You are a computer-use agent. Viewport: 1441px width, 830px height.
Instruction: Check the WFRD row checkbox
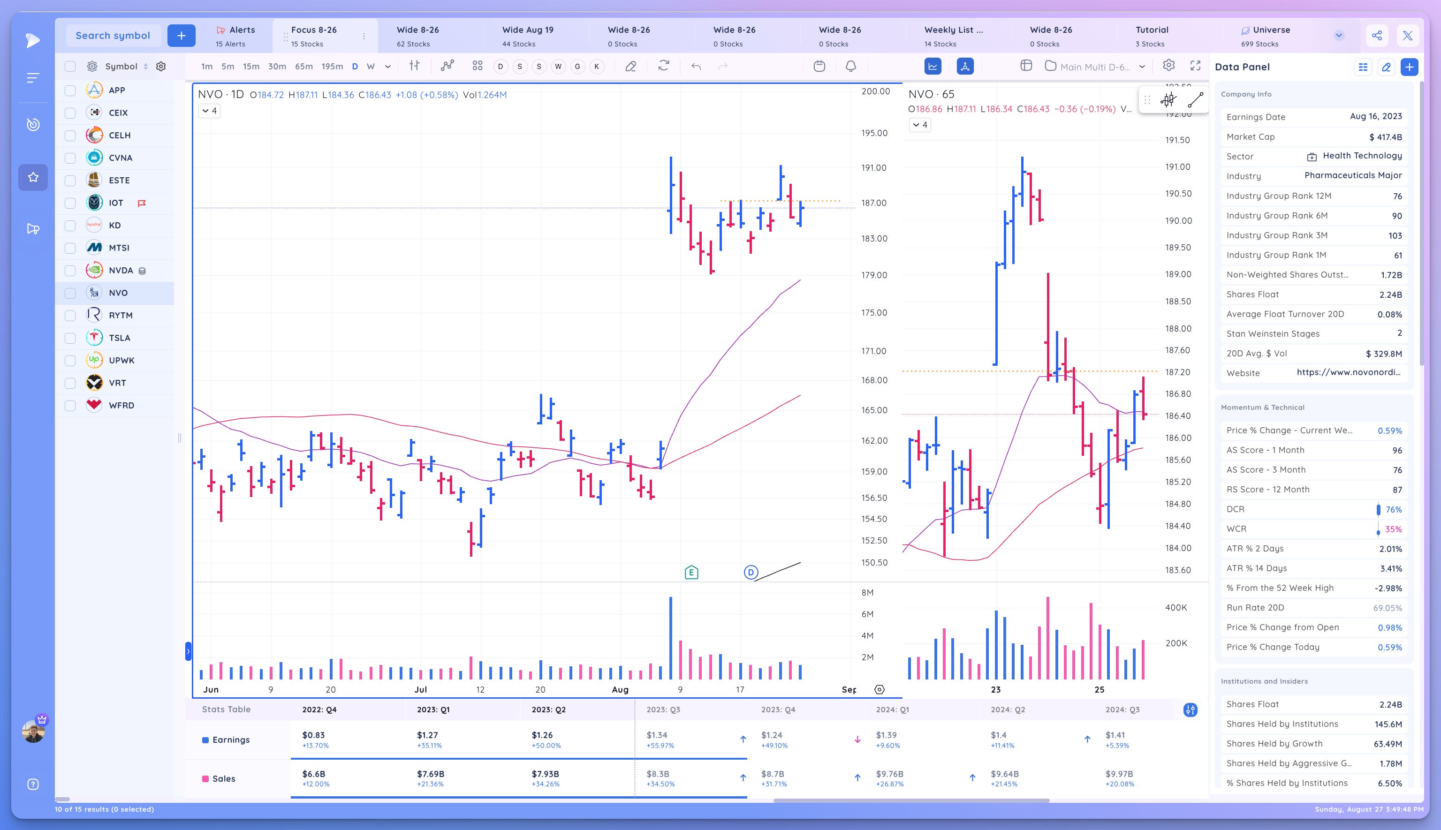coord(70,405)
